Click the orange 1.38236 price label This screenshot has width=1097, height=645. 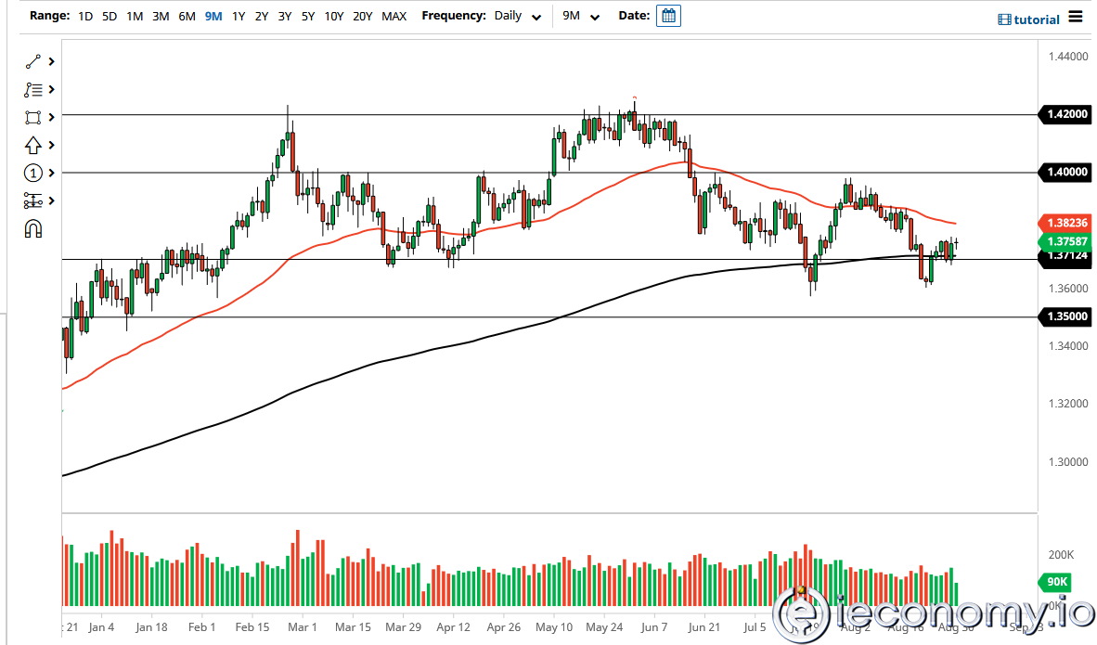(x=1065, y=223)
